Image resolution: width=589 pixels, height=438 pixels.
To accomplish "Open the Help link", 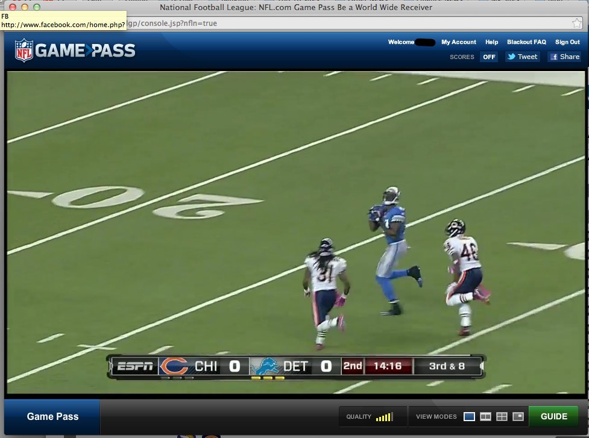I will [491, 42].
